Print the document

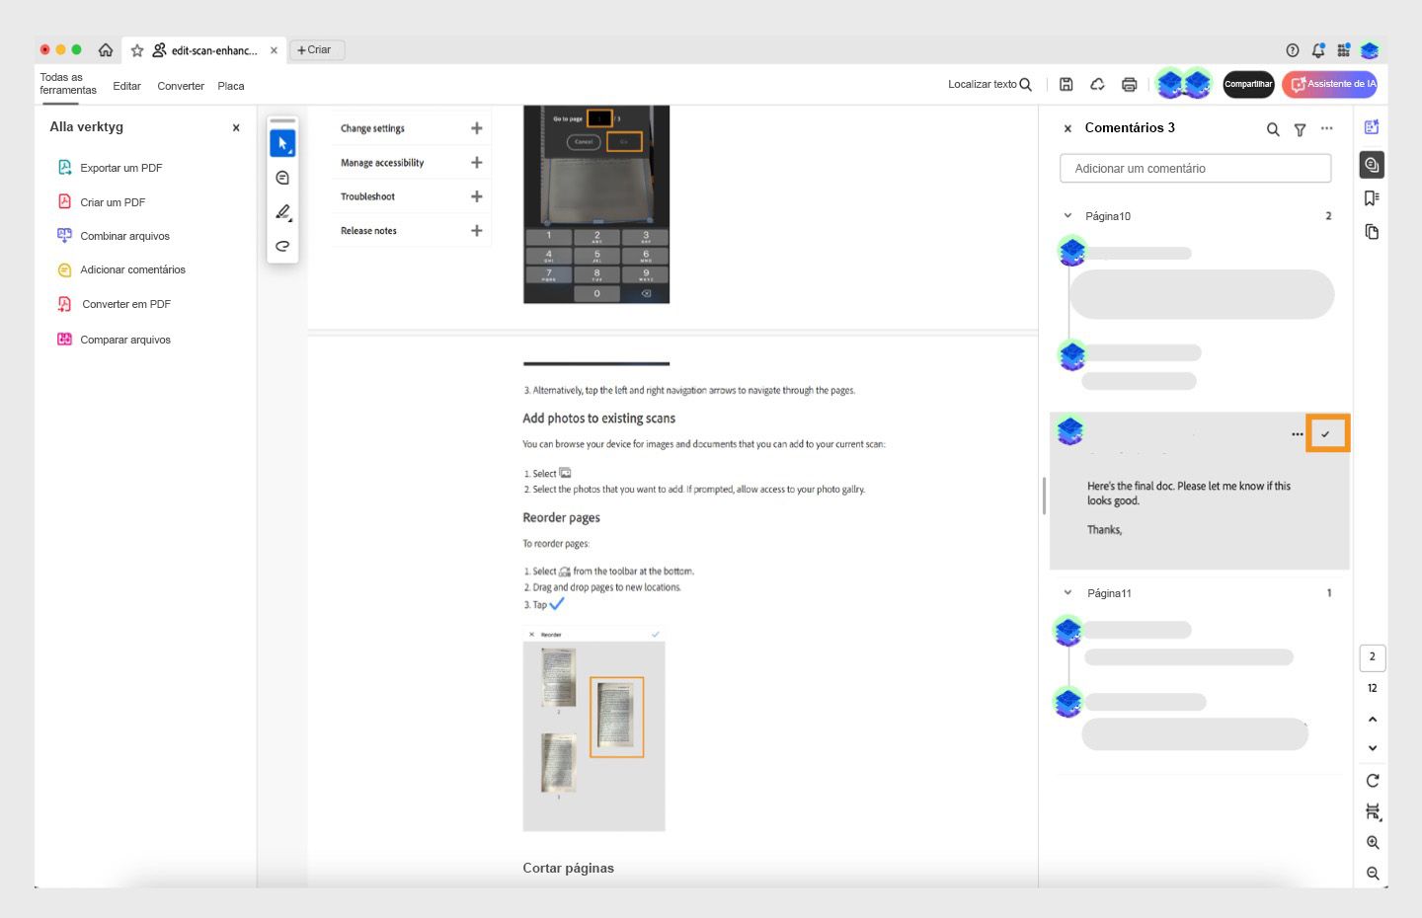point(1129,84)
